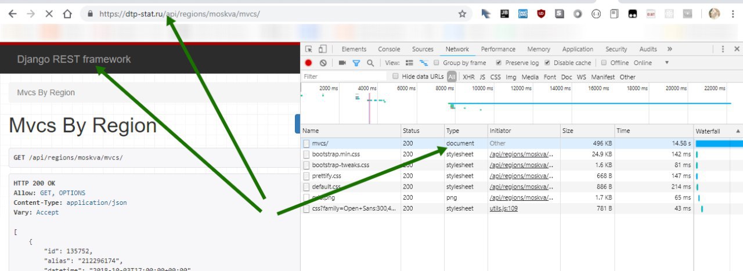This screenshot has width=743, height=271.
Task: Enable the Group by frame checkbox
Action: pos(437,63)
